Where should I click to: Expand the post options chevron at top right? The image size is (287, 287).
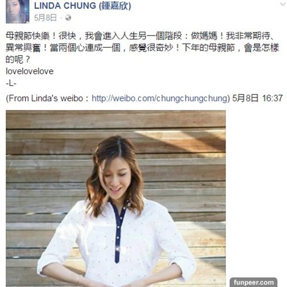(x=283, y=4)
